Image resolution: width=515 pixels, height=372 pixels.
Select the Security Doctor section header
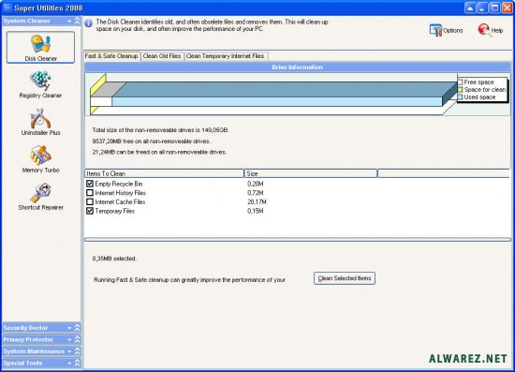tap(41, 328)
